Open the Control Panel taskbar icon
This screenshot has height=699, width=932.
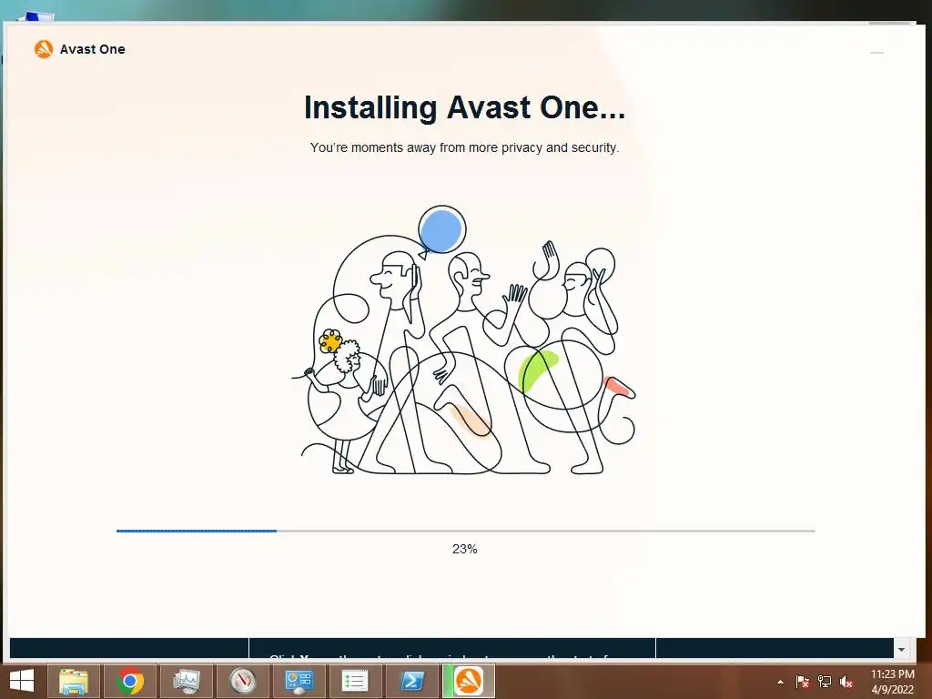(299, 681)
